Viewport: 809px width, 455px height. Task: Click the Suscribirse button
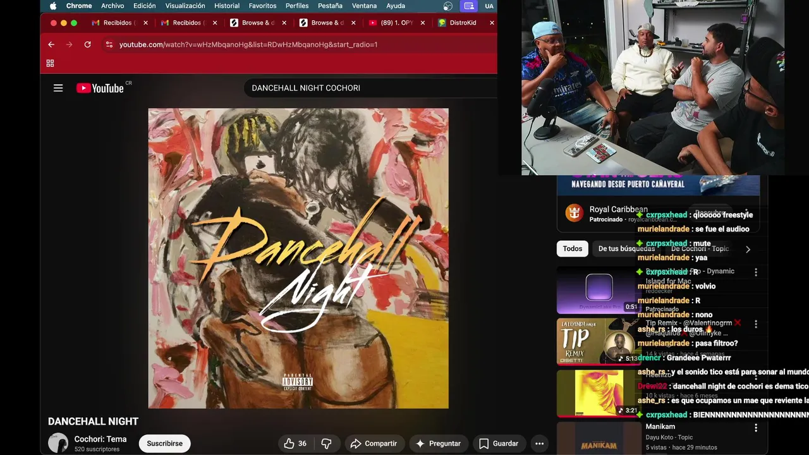165,444
